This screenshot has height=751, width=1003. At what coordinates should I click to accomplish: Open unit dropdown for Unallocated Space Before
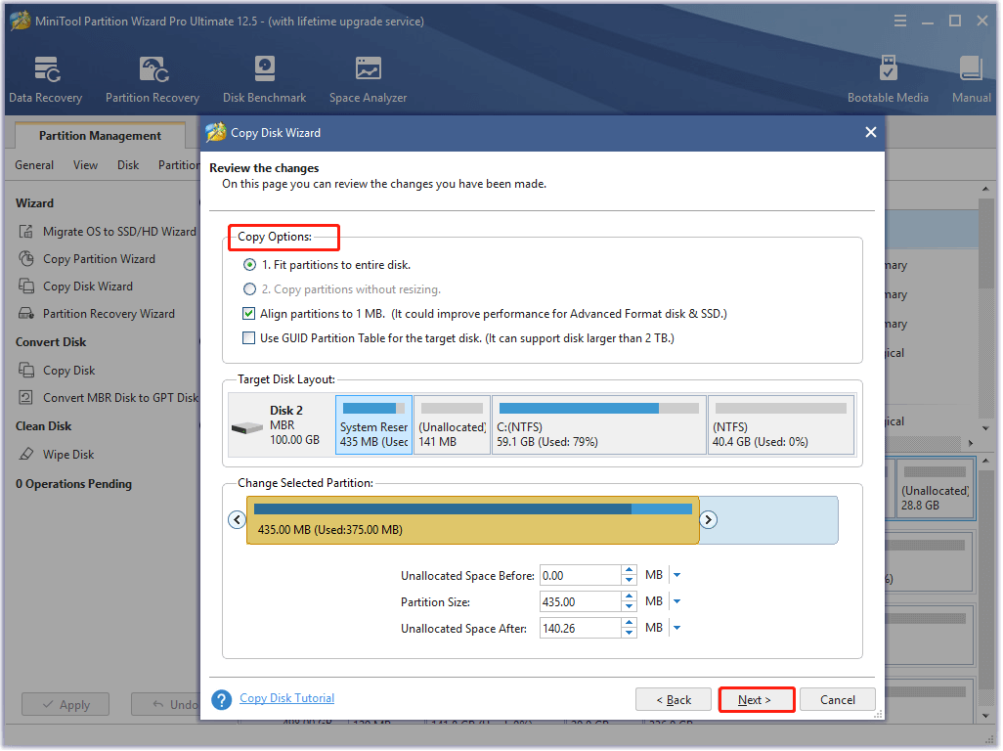[x=676, y=575]
